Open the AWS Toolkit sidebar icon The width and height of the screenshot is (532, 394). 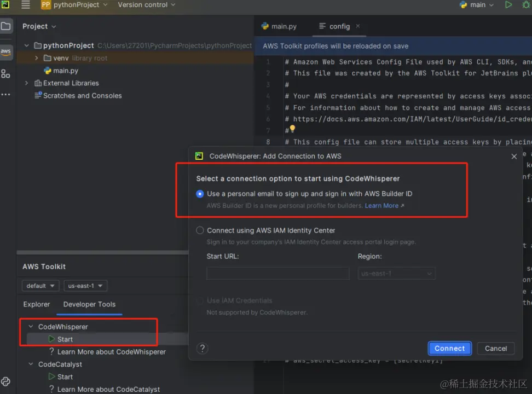6,51
